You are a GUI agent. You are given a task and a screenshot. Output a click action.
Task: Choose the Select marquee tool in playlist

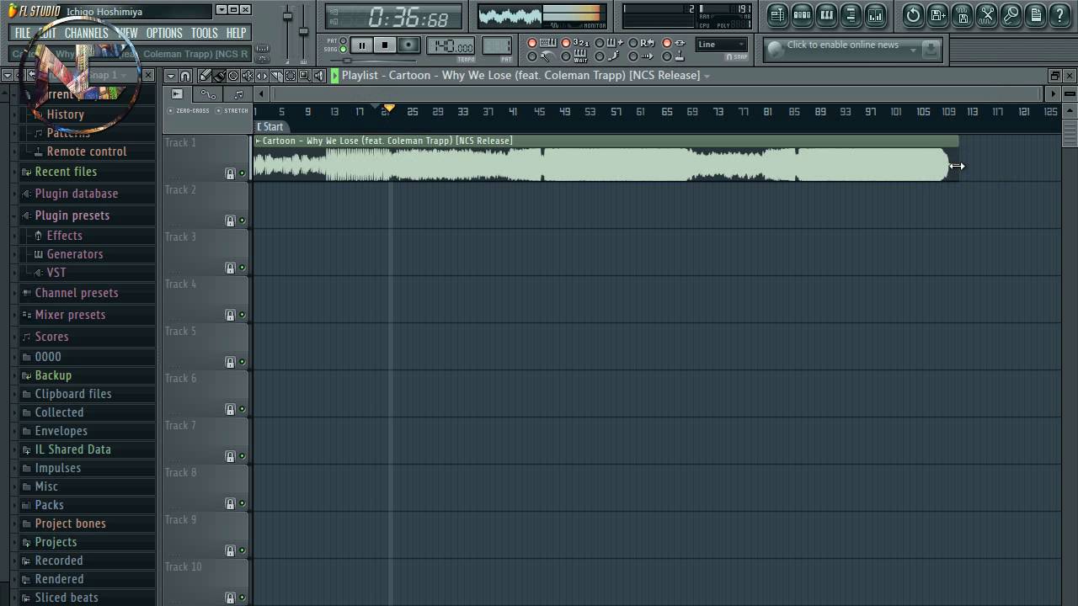coord(291,76)
